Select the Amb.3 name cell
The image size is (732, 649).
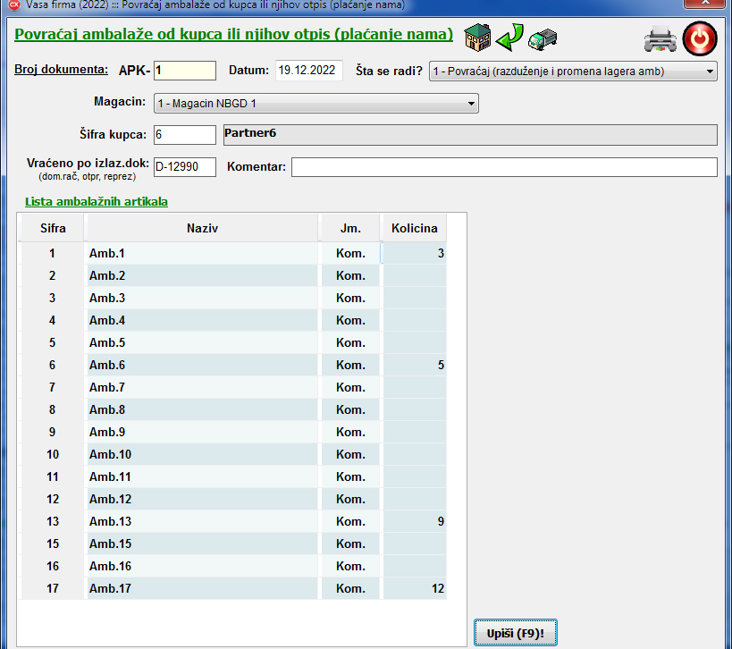pos(202,298)
